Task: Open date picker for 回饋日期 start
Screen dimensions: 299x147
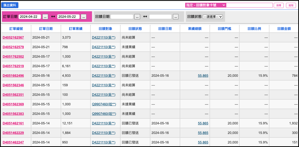Action: coord(137,17)
